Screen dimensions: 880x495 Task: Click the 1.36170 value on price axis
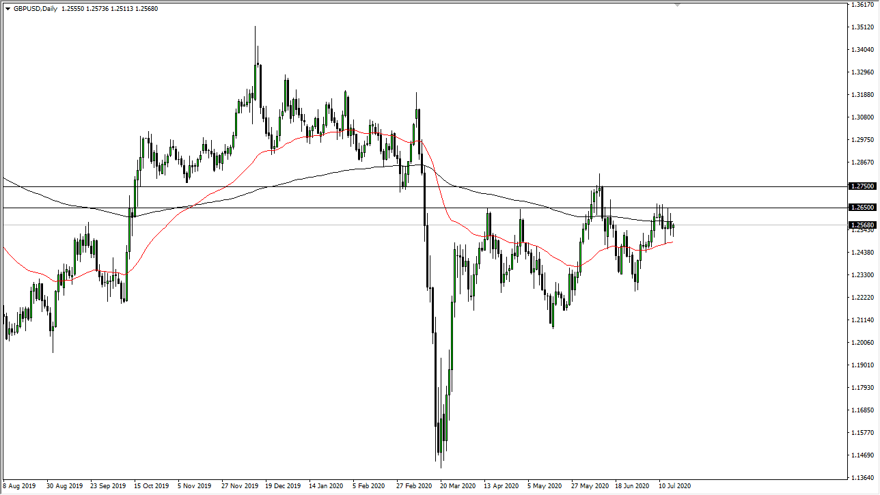863,5
